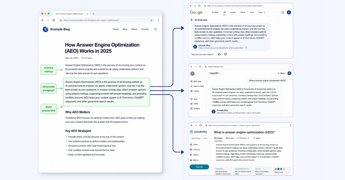Open the Sources · 12 tab on Perplexity
345x180 pixels.
click(x=243, y=138)
